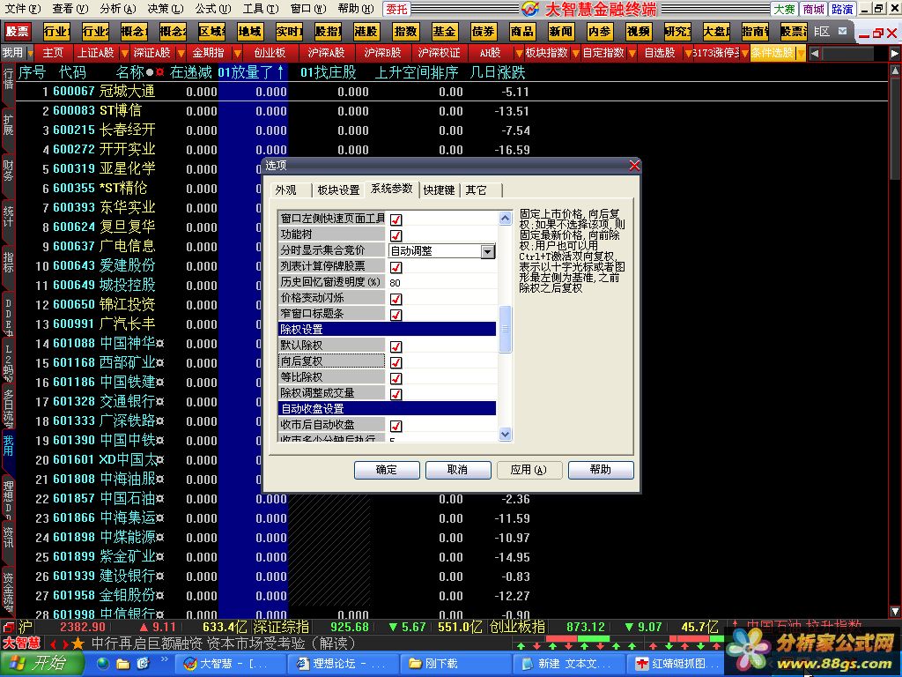Open the 指南针 toolbar button
The height and width of the screenshot is (677, 902).
[x=755, y=32]
